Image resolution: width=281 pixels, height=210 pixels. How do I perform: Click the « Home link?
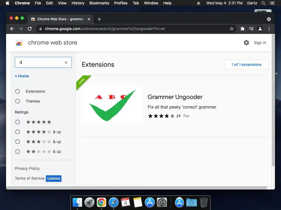[22, 76]
